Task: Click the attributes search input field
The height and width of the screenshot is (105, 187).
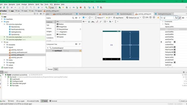Action: 169,18
